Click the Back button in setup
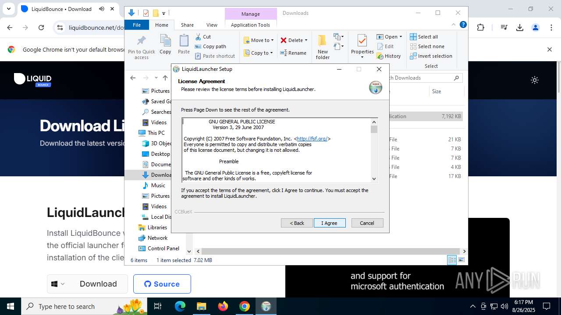This screenshot has height=315, width=561. pyautogui.click(x=297, y=223)
